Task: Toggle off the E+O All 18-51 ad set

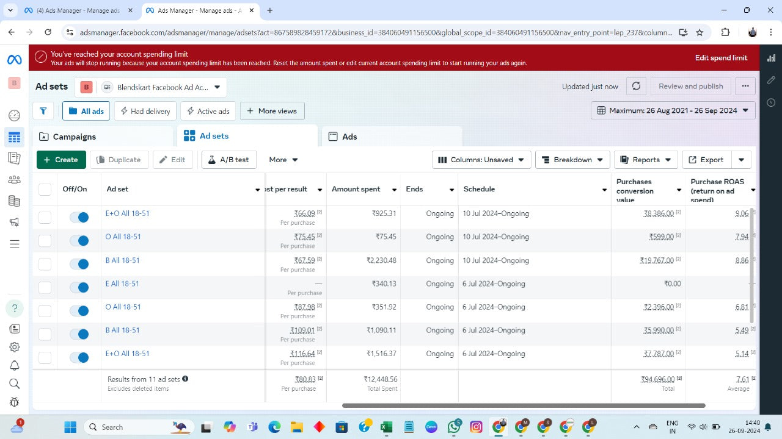Action: point(79,217)
